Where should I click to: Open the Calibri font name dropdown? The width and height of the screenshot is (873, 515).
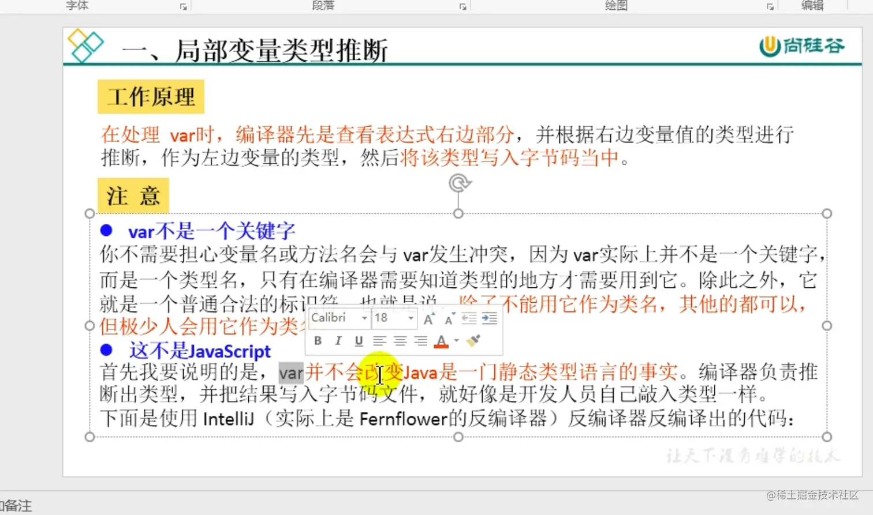click(x=364, y=318)
